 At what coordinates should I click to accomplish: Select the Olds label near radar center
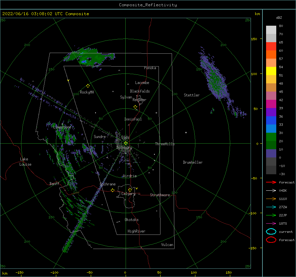coord(125,137)
